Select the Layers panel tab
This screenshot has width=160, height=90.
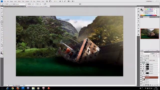click(142, 52)
